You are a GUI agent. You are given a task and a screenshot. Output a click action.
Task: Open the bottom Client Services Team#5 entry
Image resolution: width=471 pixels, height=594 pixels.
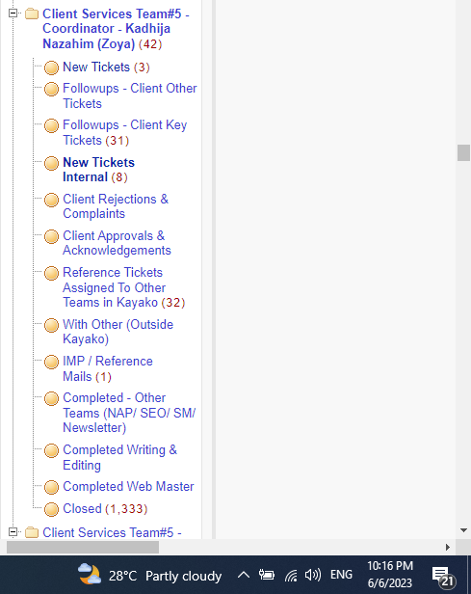click(x=112, y=532)
